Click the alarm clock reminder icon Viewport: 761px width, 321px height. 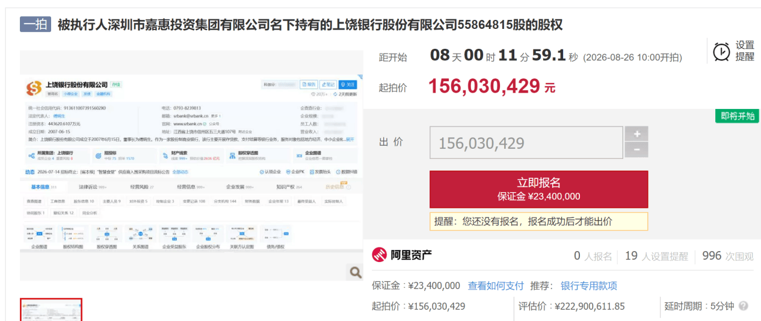722,52
